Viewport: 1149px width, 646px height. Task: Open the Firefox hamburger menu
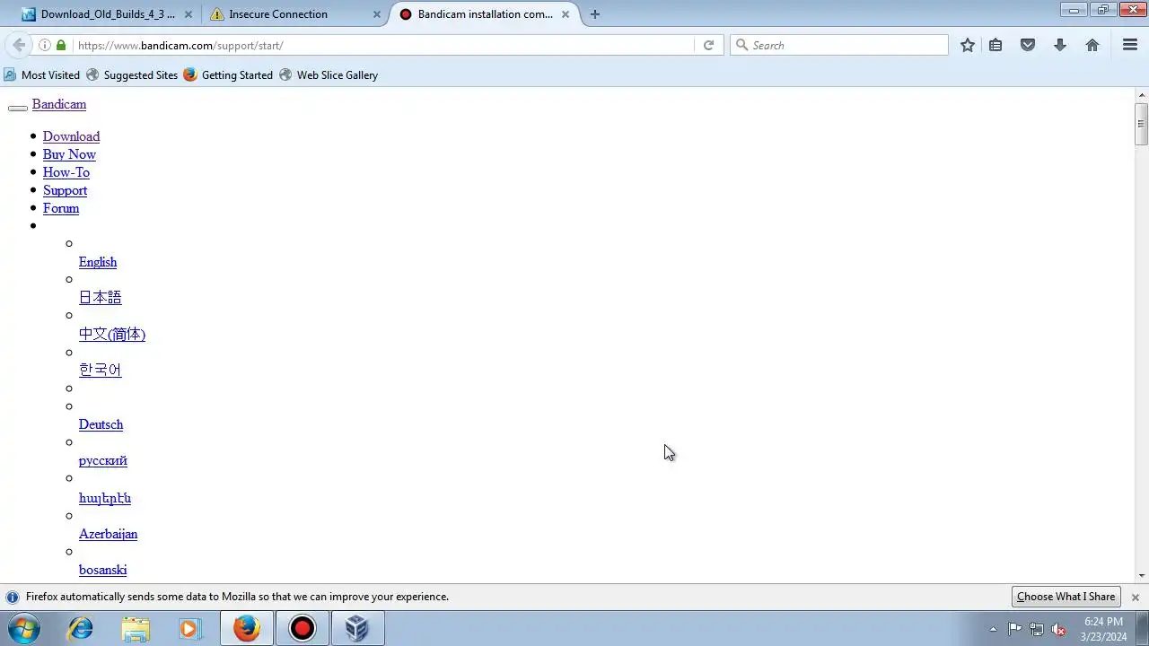[x=1130, y=45]
